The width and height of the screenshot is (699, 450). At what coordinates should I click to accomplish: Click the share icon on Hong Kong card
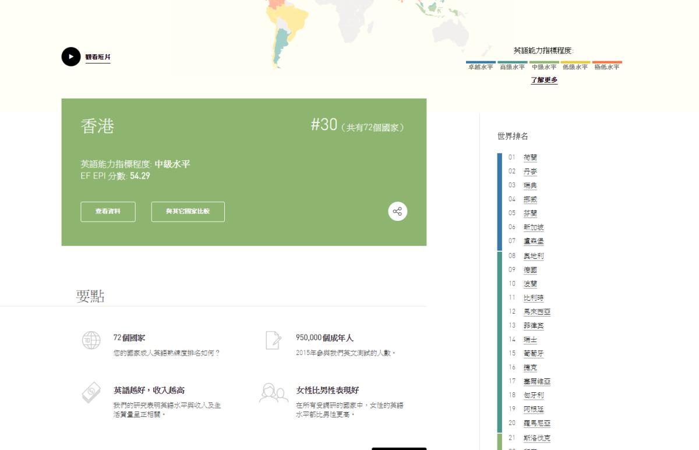point(398,211)
